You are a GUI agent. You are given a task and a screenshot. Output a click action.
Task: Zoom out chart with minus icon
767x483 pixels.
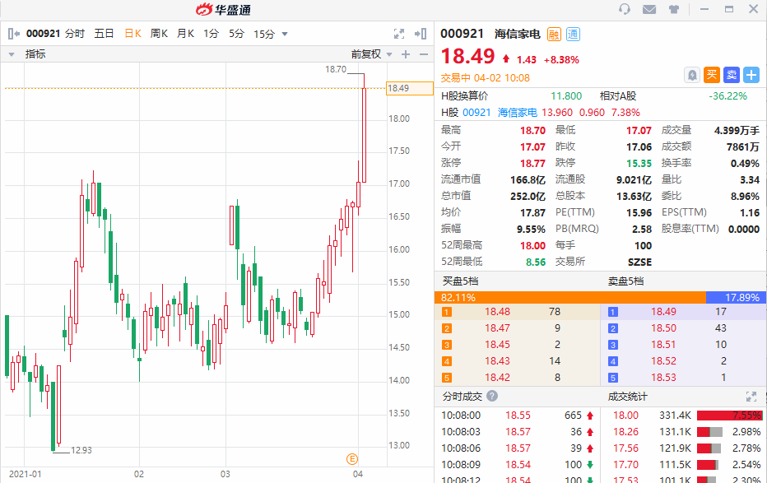pos(424,54)
